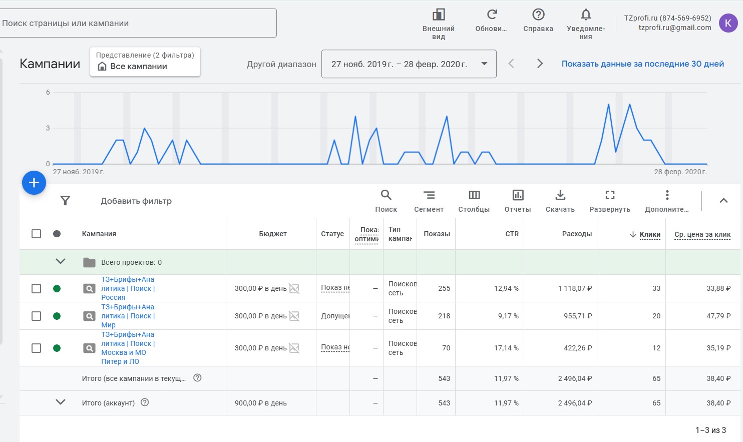Open the Сегмент tool

pos(429,201)
